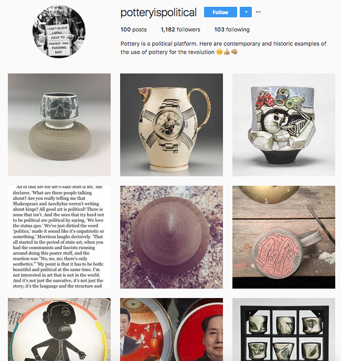Open the skeleton and cans cup post

pyautogui.click(x=284, y=125)
